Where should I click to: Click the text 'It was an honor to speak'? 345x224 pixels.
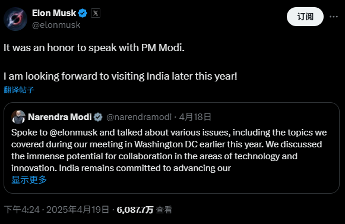[x=60, y=48]
